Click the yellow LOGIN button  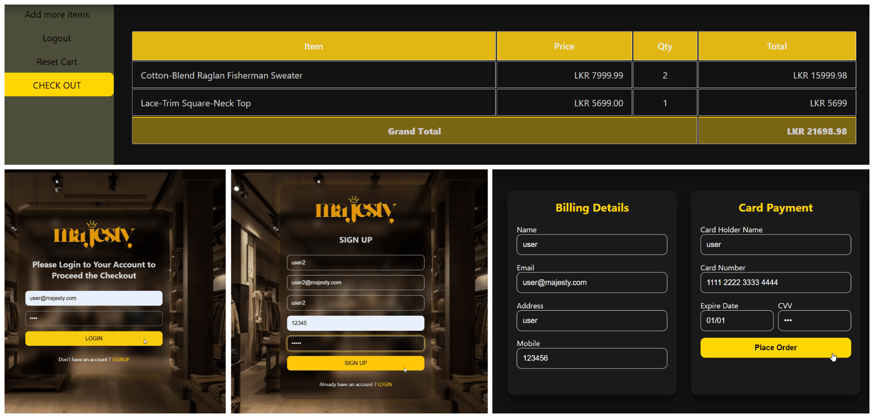pos(94,338)
